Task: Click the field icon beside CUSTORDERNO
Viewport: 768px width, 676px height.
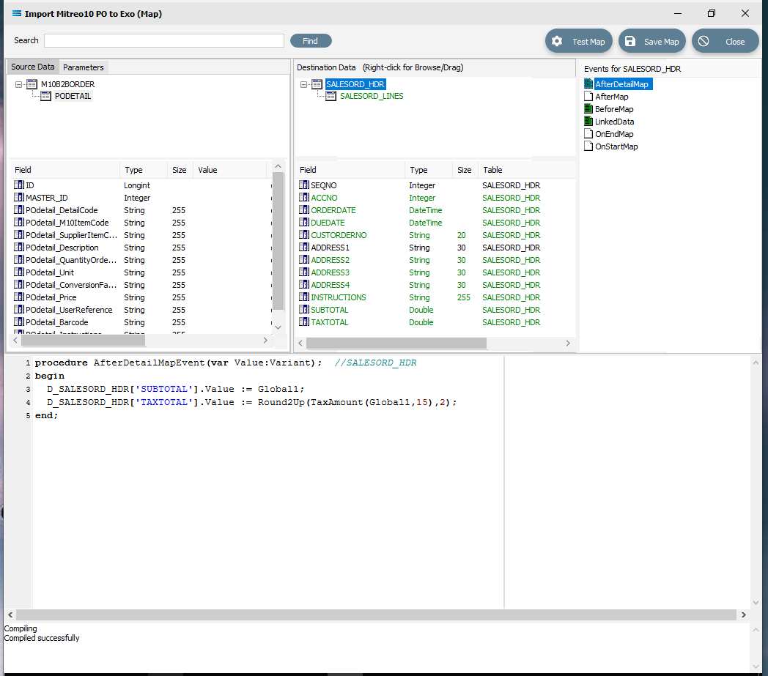Action: pos(304,235)
